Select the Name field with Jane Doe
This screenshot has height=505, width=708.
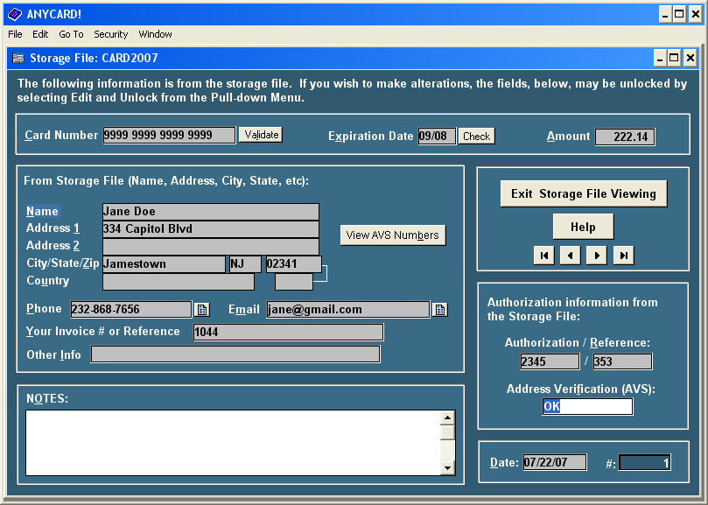[211, 212]
